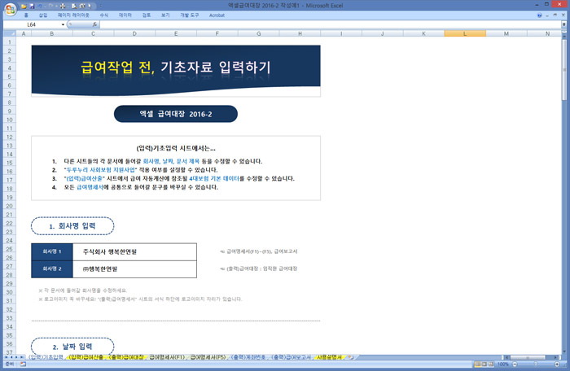Open the 개발 도구 ribbon tab
Image resolution: width=570 pixels, height=371 pixels.
(x=190, y=15)
